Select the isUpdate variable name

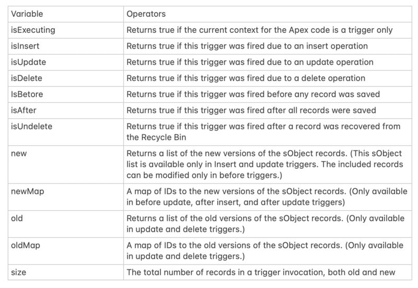[x=29, y=62]
